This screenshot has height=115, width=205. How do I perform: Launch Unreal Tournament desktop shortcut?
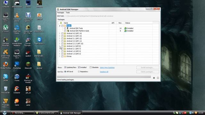pos(28,42)
